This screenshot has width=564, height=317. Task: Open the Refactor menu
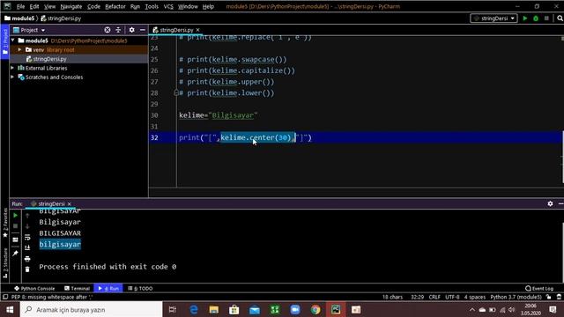[115, 6]
